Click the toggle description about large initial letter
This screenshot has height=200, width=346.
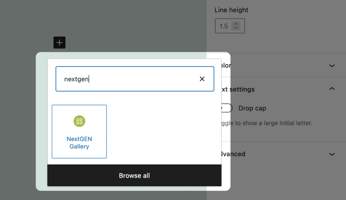(x=267, y=123)
